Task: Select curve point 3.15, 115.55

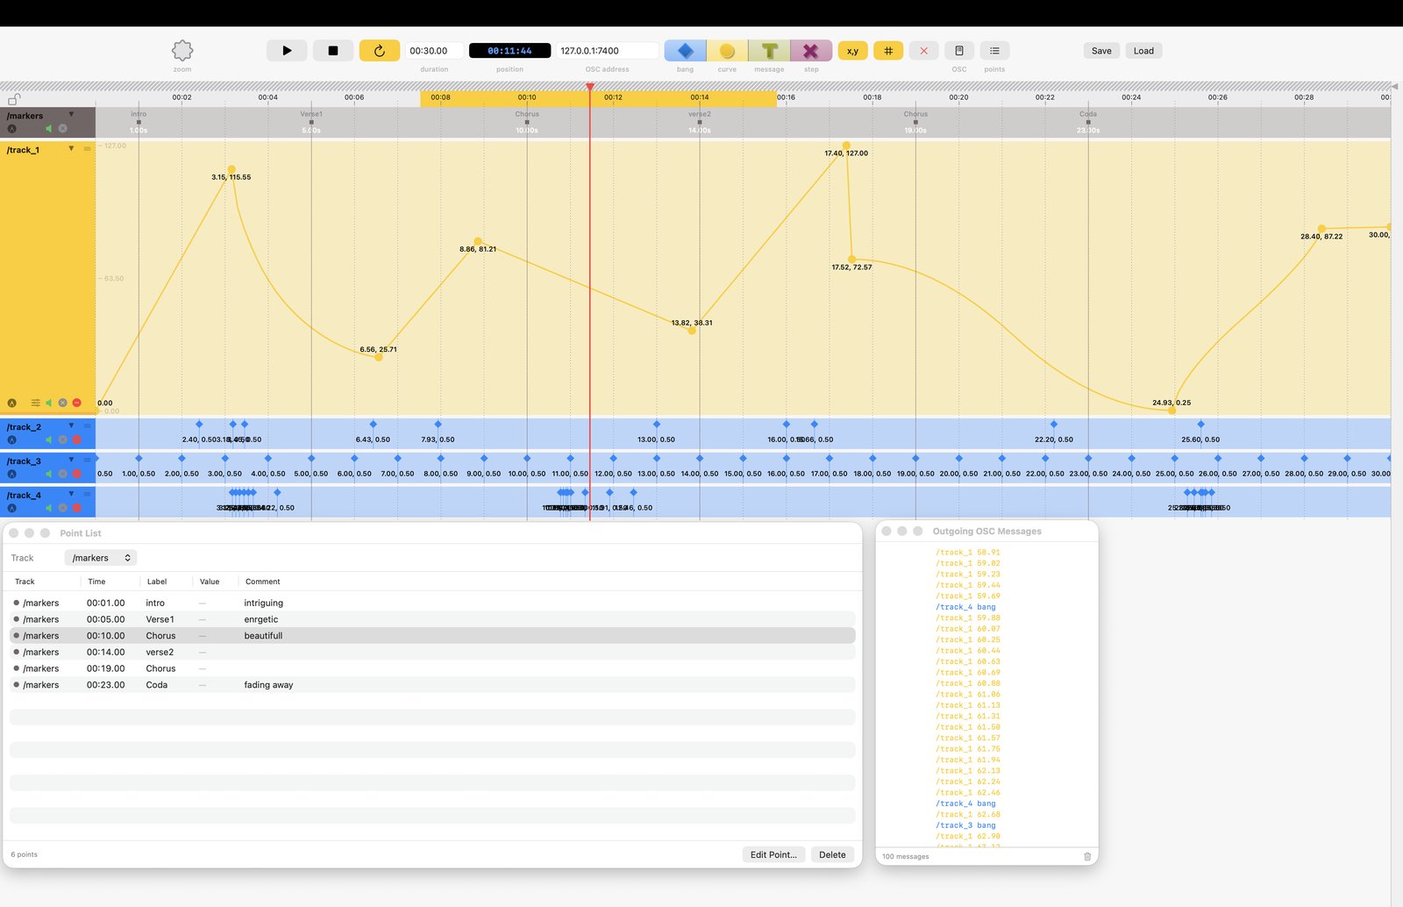Action: click(231, 169)
